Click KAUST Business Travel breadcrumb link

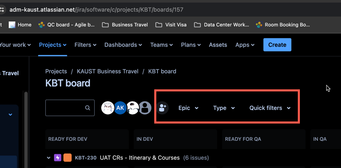[108, 71]
